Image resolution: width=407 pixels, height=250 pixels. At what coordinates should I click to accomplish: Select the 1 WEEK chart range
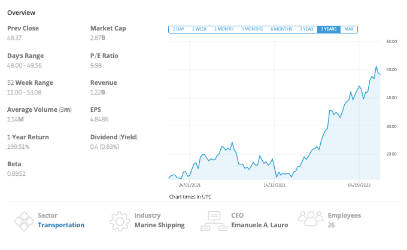199,29
